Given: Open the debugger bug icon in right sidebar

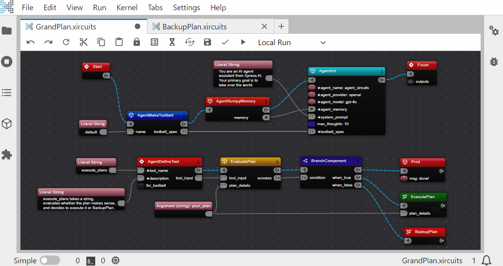Looking at the screenshot, I should point(493,61).
